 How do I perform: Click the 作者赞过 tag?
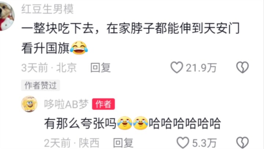[40, 85]
